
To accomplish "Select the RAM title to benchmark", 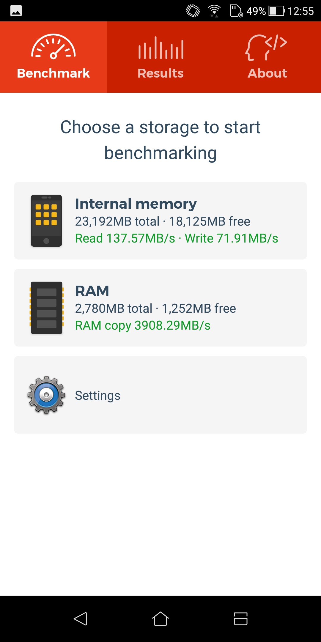I will point(92,291).
